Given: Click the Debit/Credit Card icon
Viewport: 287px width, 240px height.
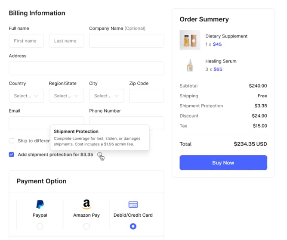Looking at the screenshot, I should [133, 204].
